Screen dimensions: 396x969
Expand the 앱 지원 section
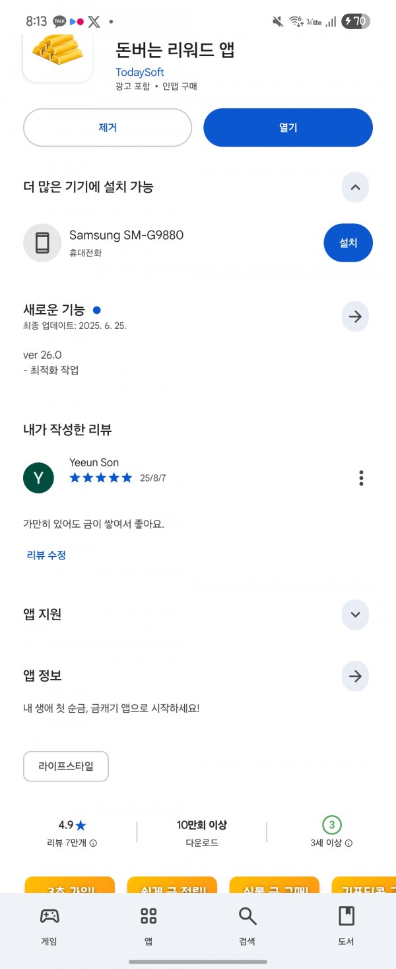point(355,615)
